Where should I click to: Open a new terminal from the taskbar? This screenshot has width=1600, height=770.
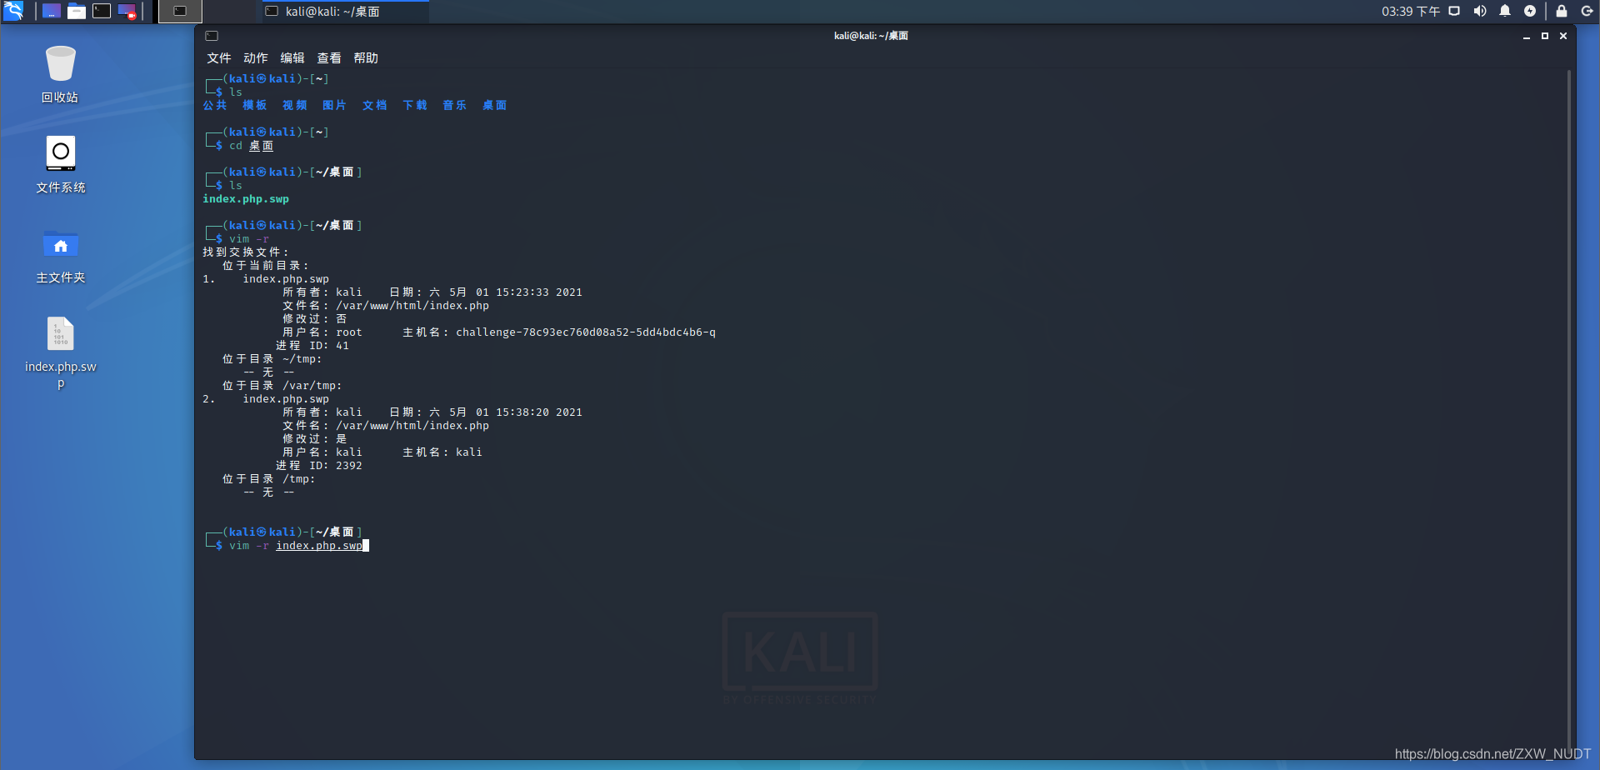click(x=102, y=11)
